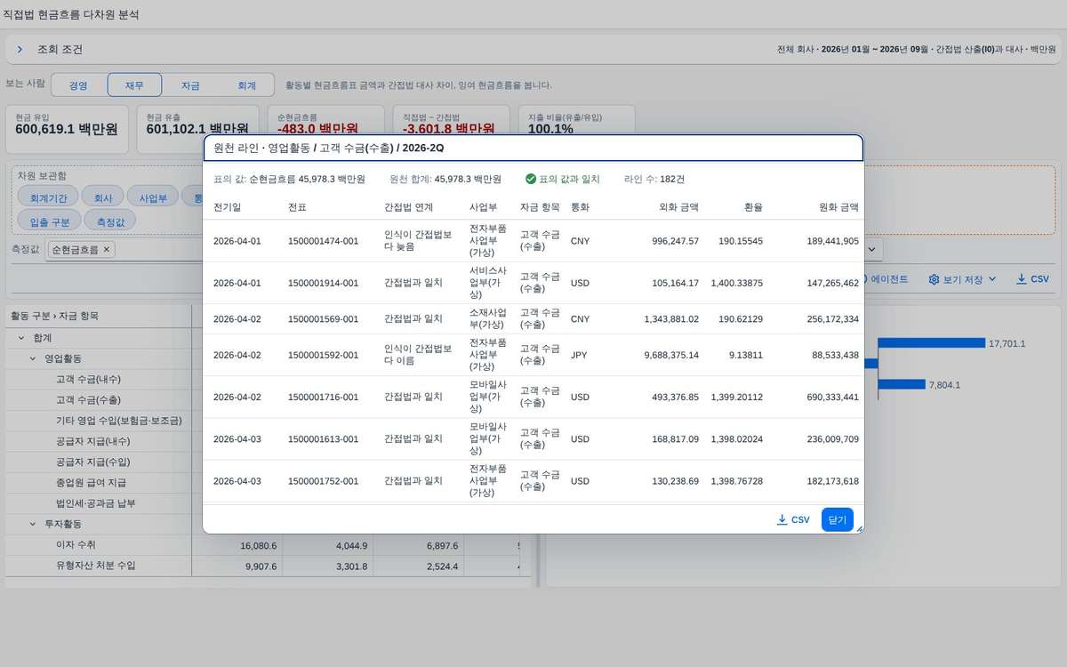Select document 1500001592-001 in the dialog

click(323, 355)
